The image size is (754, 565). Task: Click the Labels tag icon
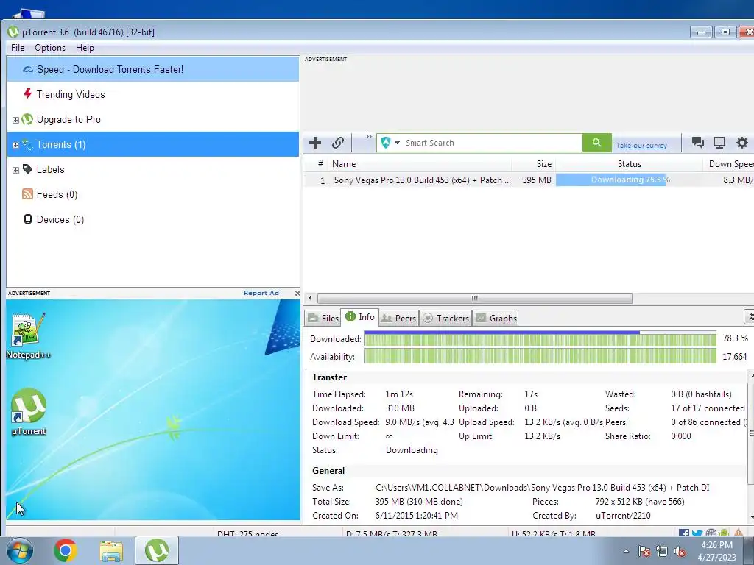pos(27,169)
